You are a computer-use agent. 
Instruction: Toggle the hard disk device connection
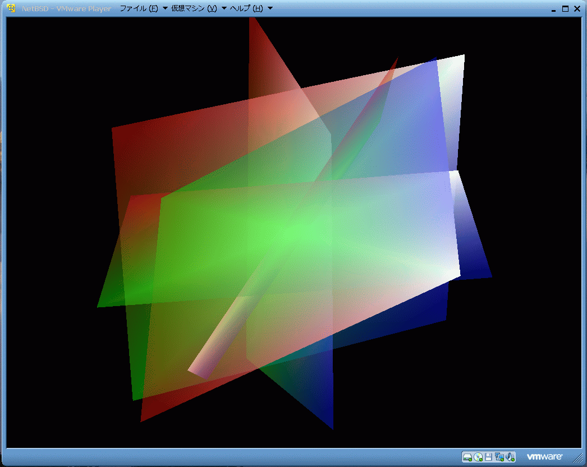coord(467,456)
